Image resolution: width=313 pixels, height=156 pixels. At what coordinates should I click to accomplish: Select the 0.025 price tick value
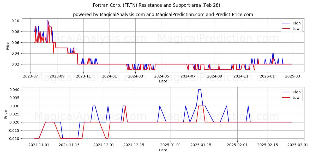click(14, 114)
